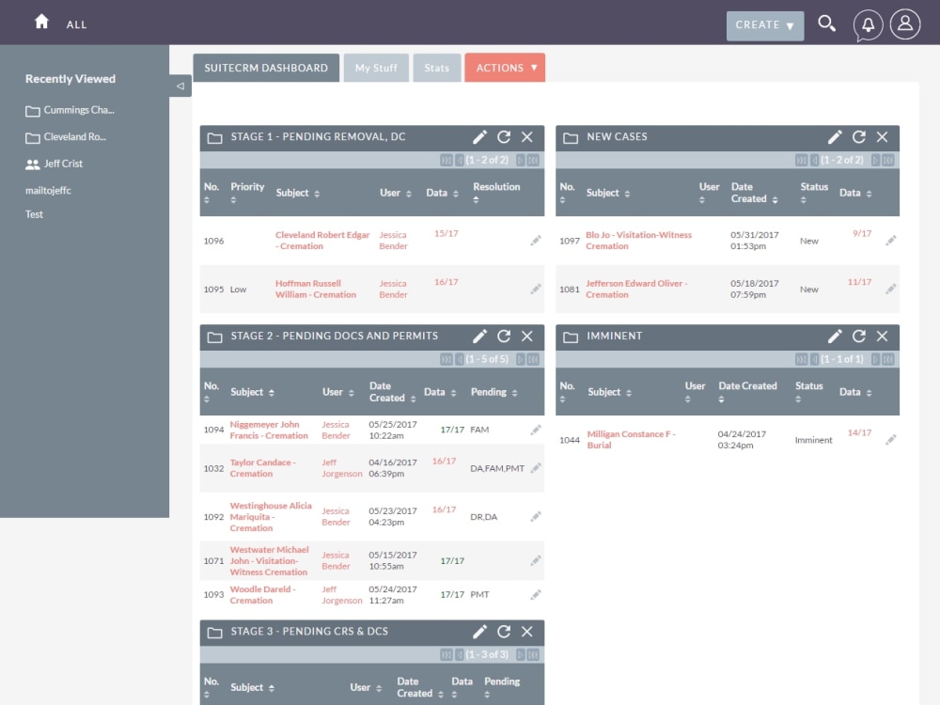
Task: Go to the home icon
Action: click(41, 23)
